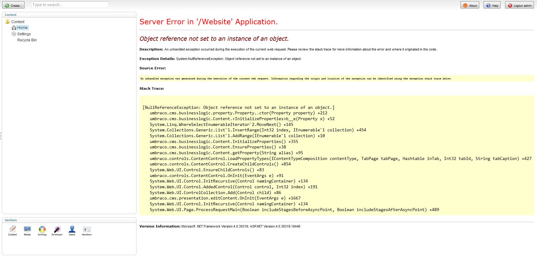537x257 pixels.
Task: Click the Home node house icon
Action: [x=14, y=28]
